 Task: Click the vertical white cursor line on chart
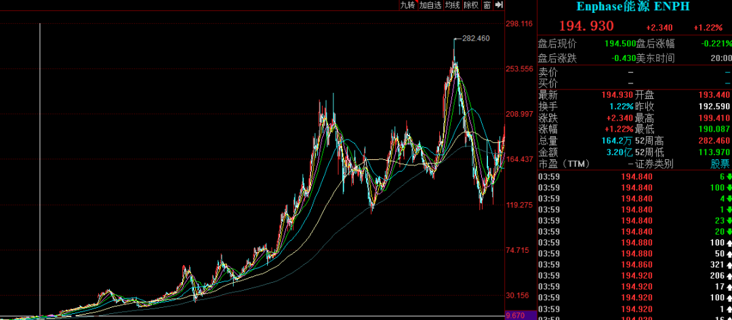(40, 169)
